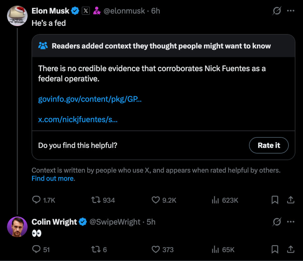Open the govinfo.gov link

[x=90, y=99]
